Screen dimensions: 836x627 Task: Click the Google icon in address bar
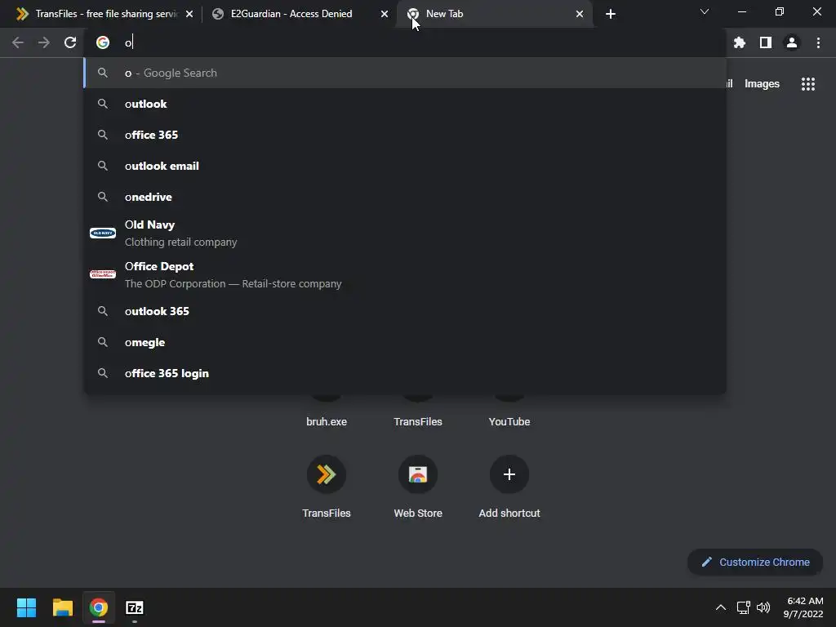tap(103, 42)
